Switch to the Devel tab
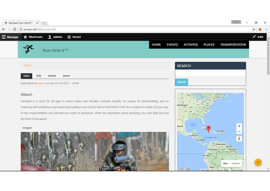The width and height of the screenshot is (270, 191). click(x=66, y=76)
